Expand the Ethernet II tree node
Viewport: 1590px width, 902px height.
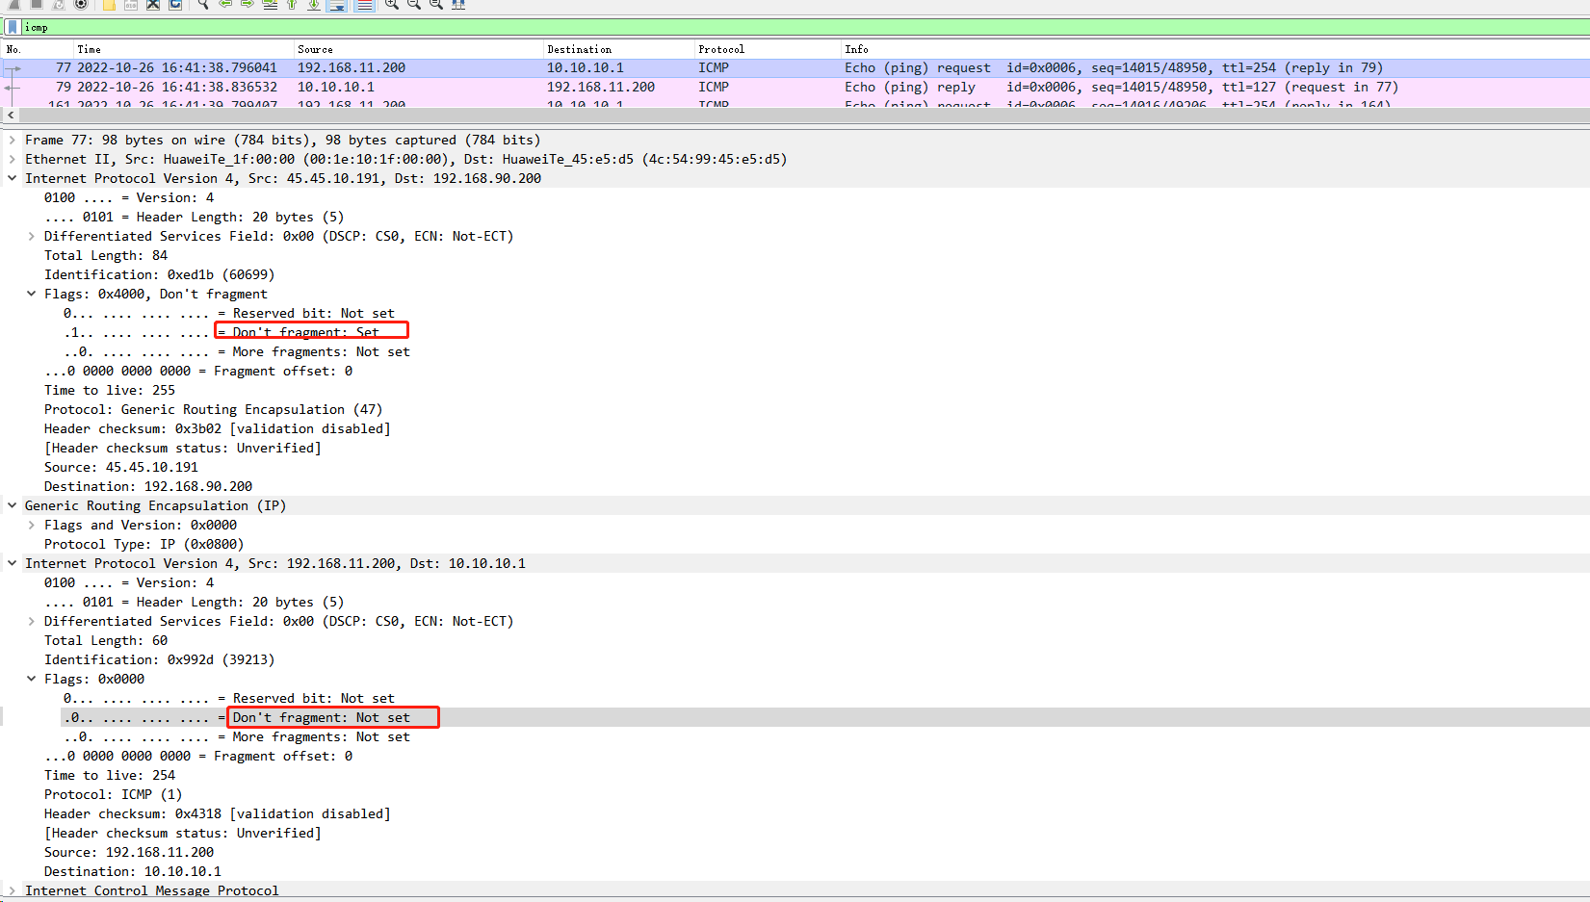coord(12,159)
